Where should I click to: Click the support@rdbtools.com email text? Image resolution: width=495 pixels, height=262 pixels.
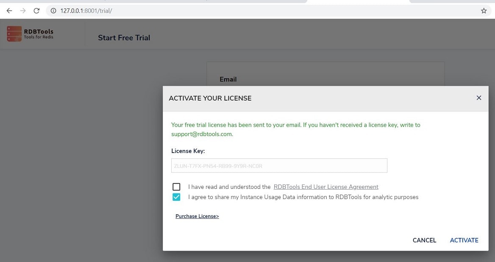click(202, 134)
